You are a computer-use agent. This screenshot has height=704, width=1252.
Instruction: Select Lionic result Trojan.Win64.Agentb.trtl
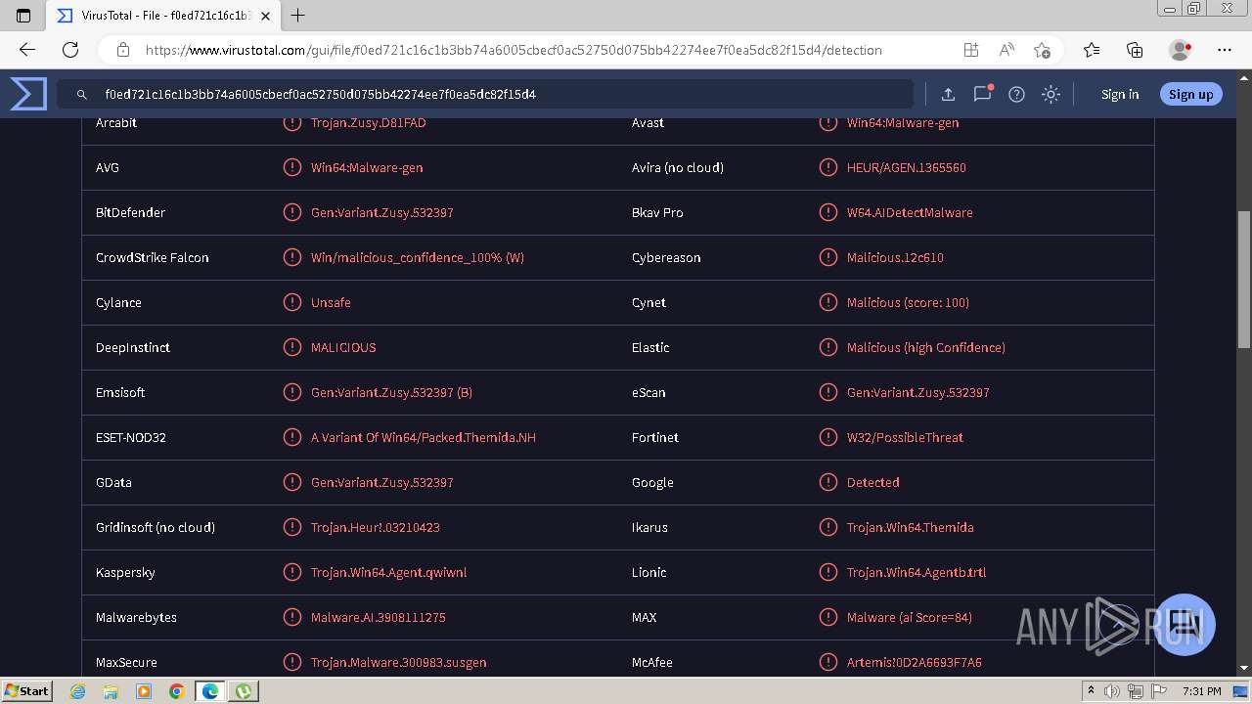(917, 572)
